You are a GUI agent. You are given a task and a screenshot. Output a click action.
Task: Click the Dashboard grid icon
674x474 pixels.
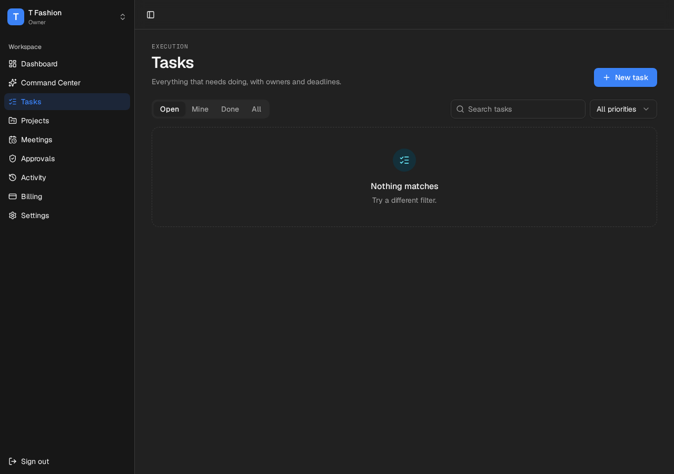click(13, 64)
